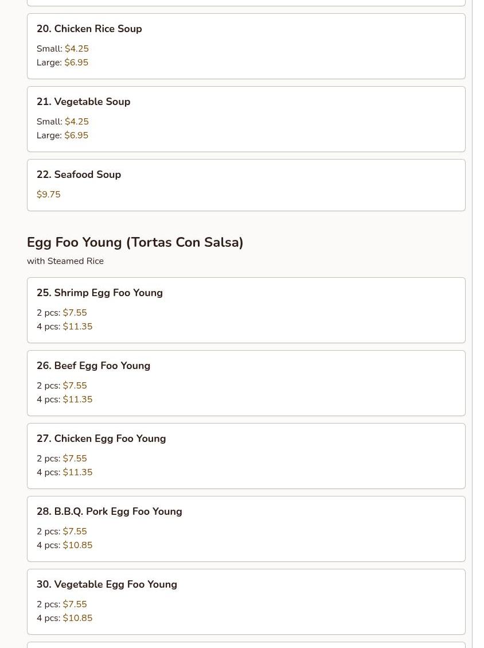Open the Vegetable Egg Foo Young item
The width and height of the screenshot is (484, 648).
click(x=107, y=584)
